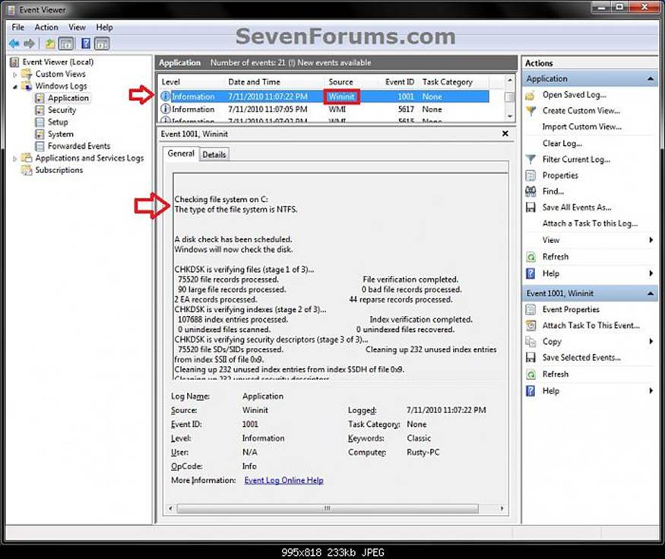Screen dimensions: 665x559
Task: Click the Open Saved Log folder icon
Action: pyautogui.click(x=530, y=95)
